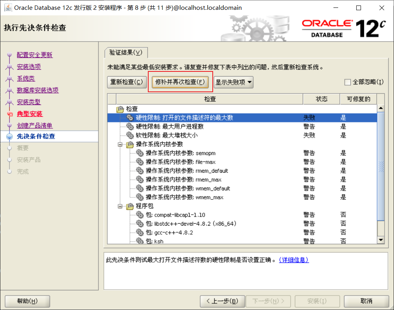The width and height of the screenshot is (394, 310).
Task: Click the gear icon beside 硬性限制: 打开的文件描述符的最大数
Action: tap(130, 118)
